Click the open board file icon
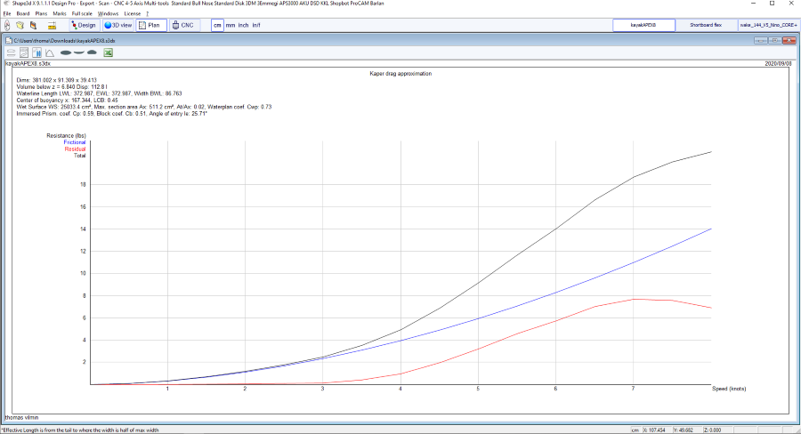Image resolution: width=801 pixels, height=434 pixels. point(20,25)
